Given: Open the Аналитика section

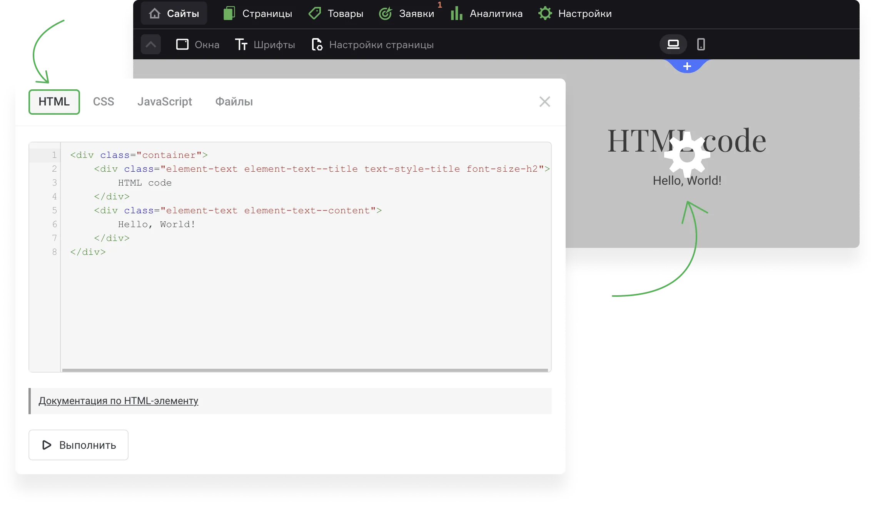Looking at the screenshot, I should point(487,13).
